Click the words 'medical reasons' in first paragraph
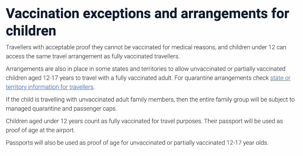This screenshot has width=303, height=156. pos(194,47)
